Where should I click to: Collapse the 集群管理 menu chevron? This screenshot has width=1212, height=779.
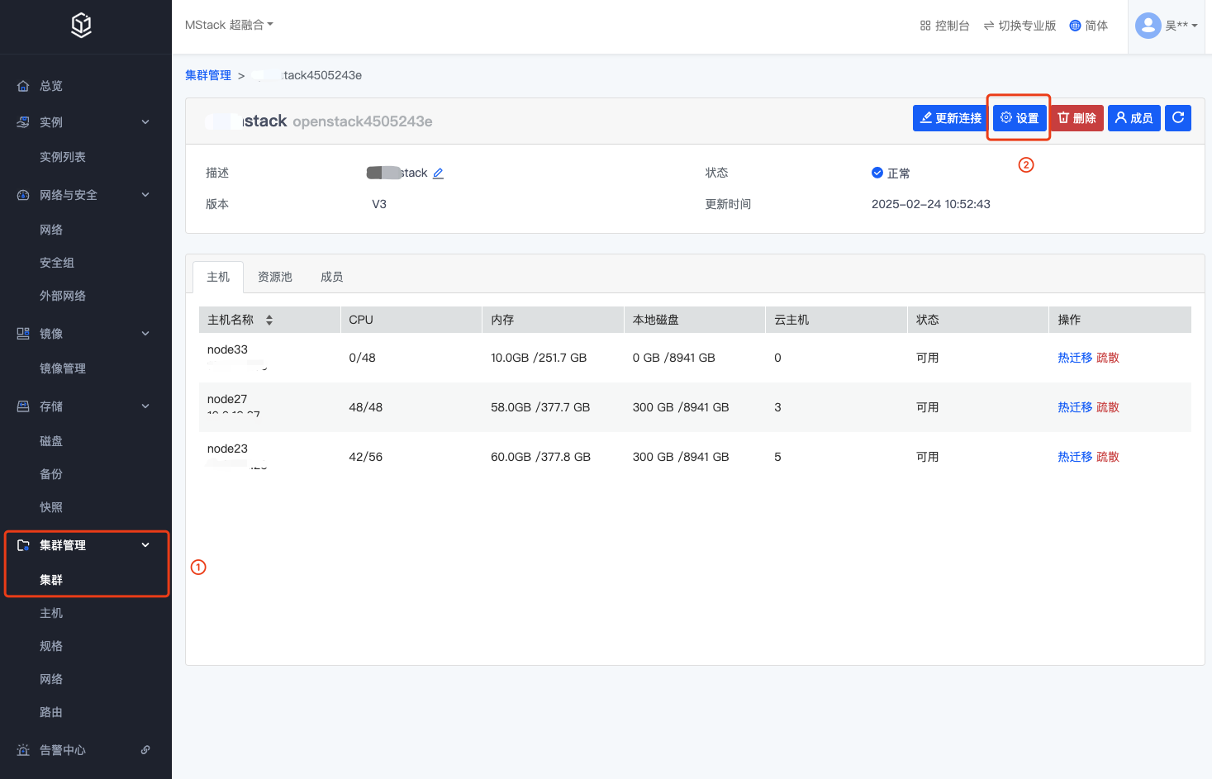pos(145,545)
